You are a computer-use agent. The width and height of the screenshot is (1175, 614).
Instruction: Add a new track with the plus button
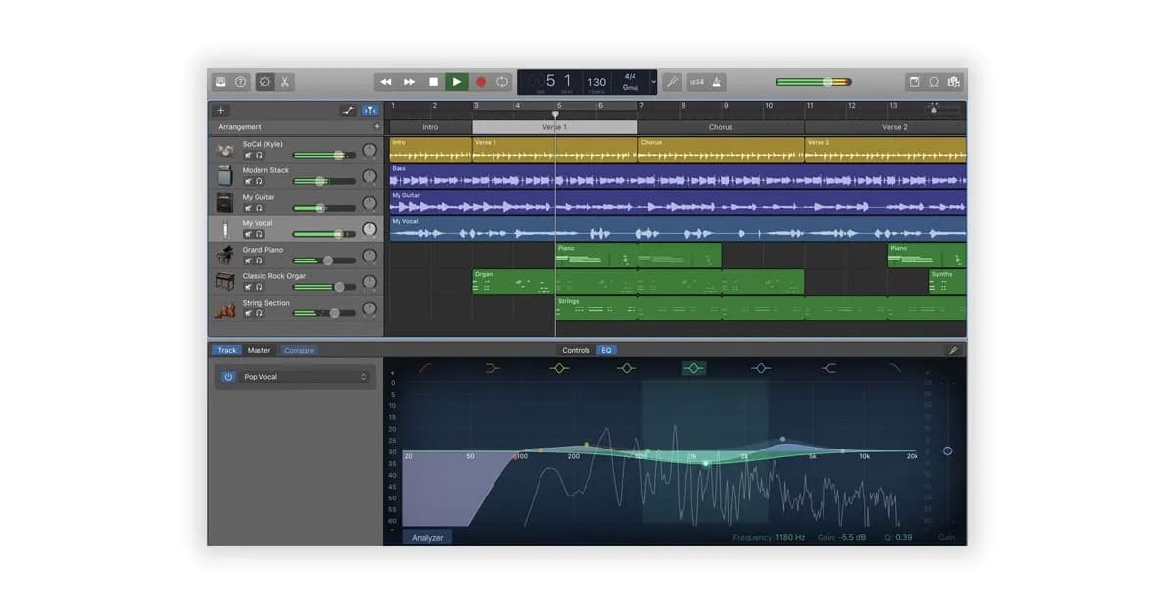pyautogui.click(x=220, y=110)
